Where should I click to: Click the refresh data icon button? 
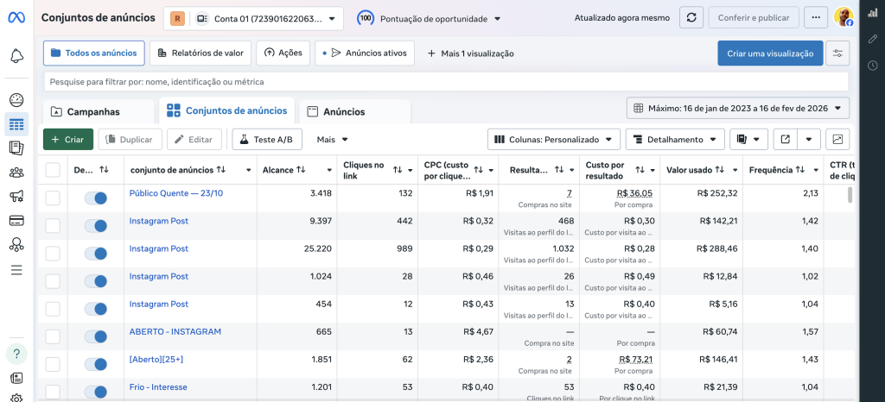(691, 18)
